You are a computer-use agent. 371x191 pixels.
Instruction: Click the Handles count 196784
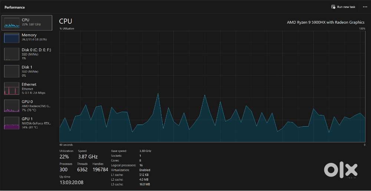(x=100, y=169)
